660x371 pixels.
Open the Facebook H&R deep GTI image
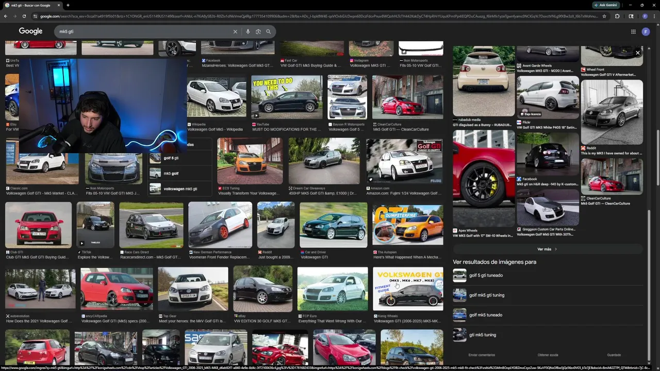tap(548, 154)
